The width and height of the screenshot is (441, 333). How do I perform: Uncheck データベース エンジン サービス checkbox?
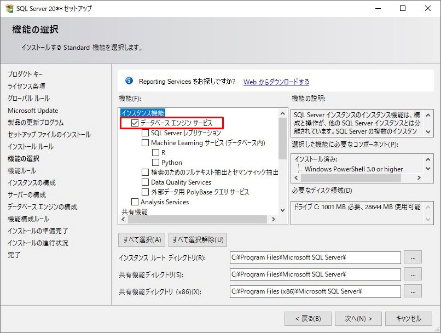pyautogui.click(x=135, y=123)
